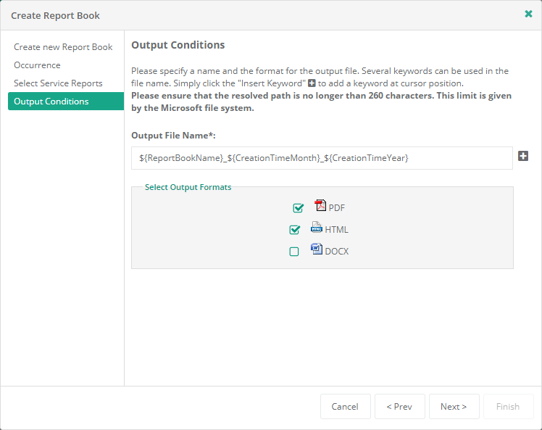Proceed with the Next button
The image size is (542, 430).
[x=454, y=407]
